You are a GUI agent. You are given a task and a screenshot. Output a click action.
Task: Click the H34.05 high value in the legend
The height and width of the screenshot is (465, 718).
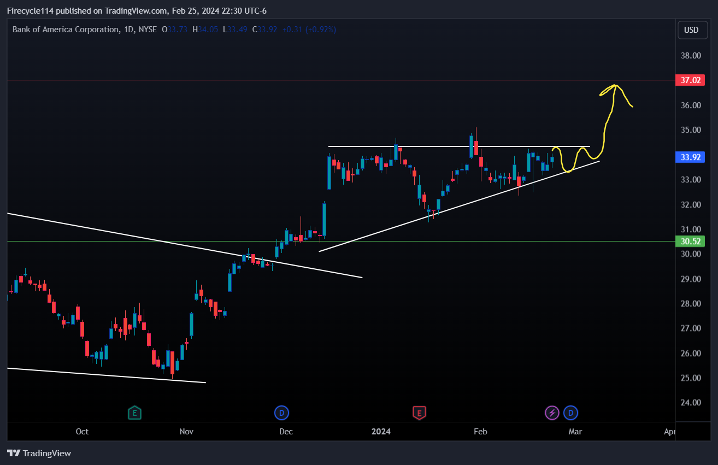(205, 30)
